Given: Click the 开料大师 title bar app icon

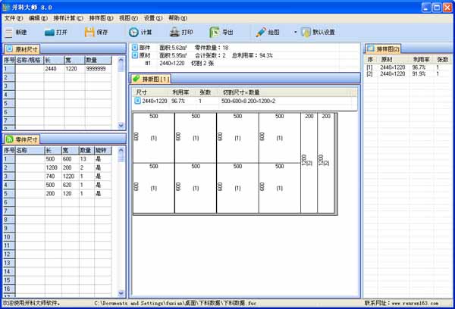Looking at the screenshot, I should click(6, 7).
